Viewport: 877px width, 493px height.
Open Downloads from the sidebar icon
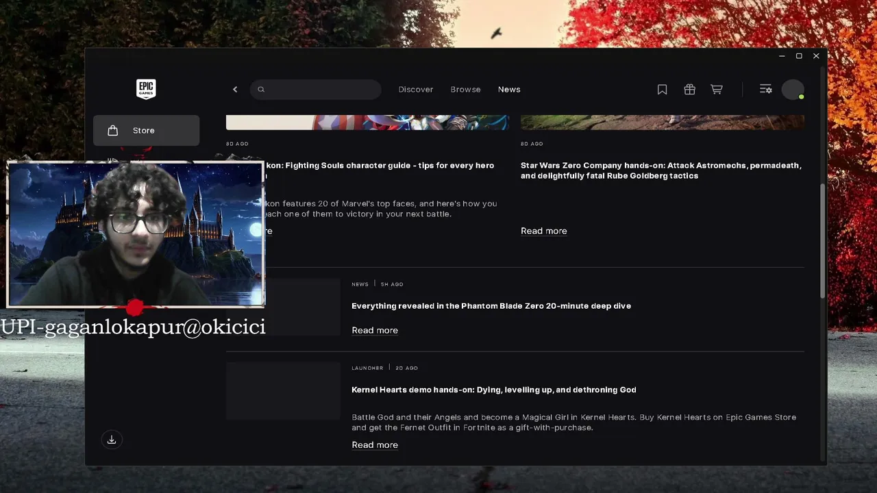coord(112,440)
